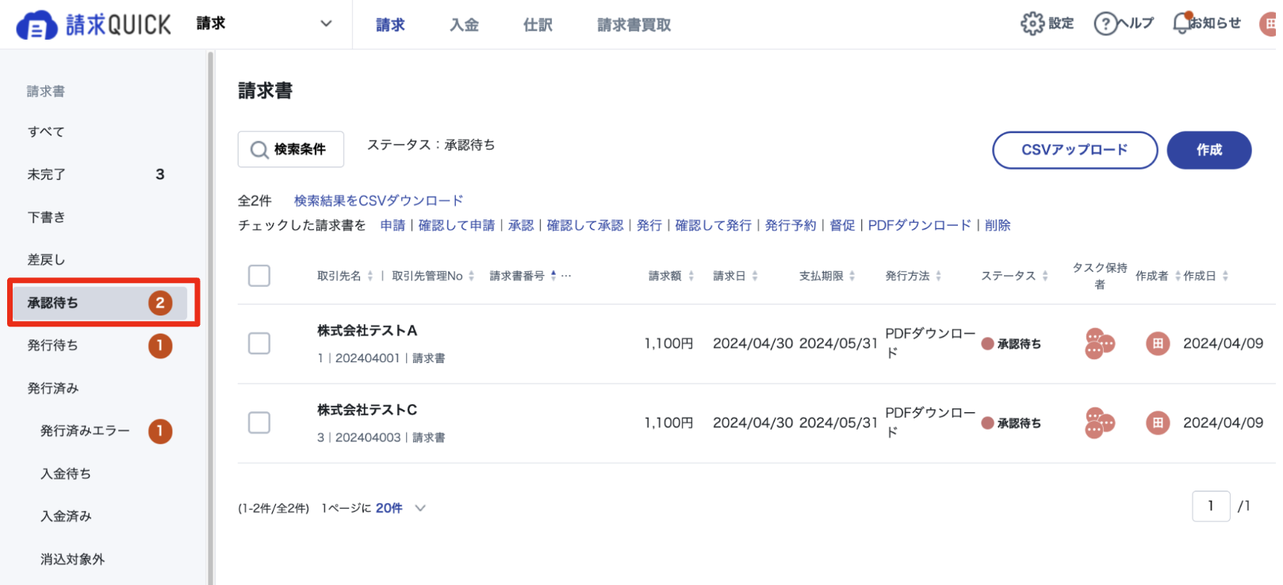1283x585 pixels.
Task: Sort by 作成者 column arrows
Action: pyautogui.click(x=1178, y=276)
